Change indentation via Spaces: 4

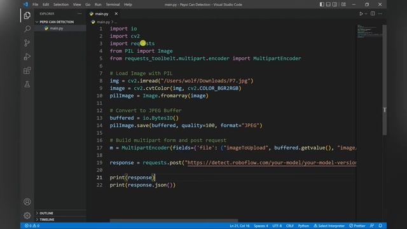tap(261, 226)
